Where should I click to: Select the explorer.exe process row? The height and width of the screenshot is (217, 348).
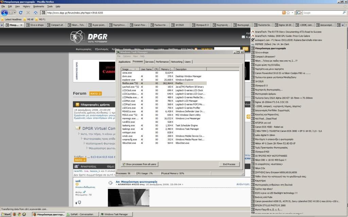pyautogui.click(x=164, y=80)
